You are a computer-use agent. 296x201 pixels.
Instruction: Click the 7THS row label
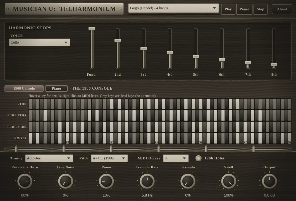tap(22, 104)
